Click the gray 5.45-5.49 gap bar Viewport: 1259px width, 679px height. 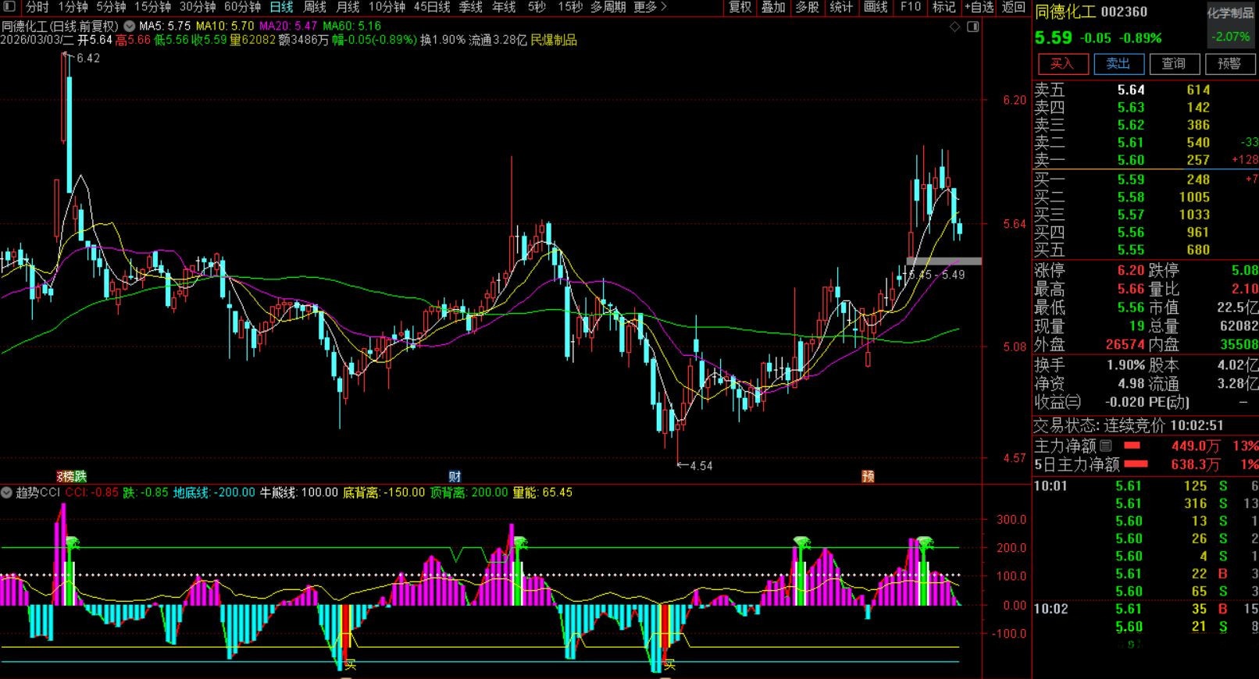943,261
